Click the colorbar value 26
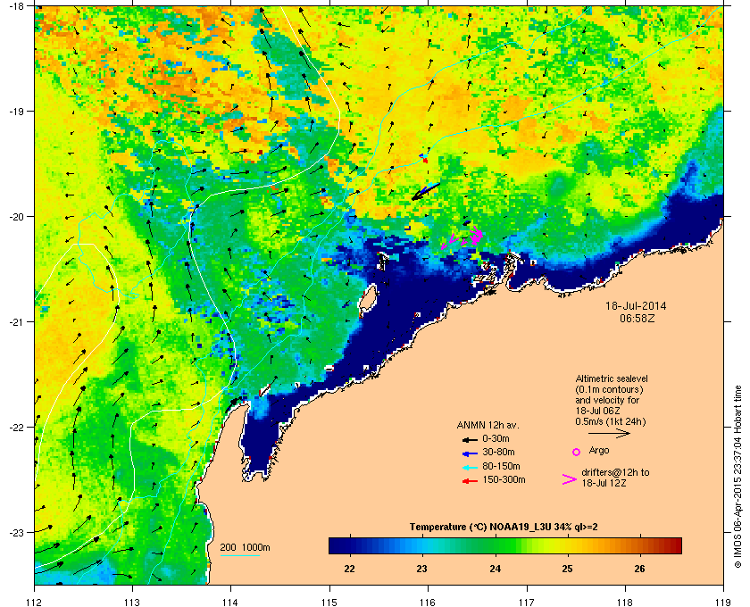Image resolution: width=750 pixels, height=607 pixels. click(x=639, y=569)
